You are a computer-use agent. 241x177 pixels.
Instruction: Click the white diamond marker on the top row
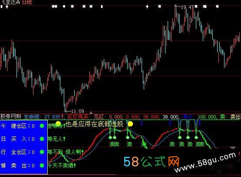click(x=64, y=7)
